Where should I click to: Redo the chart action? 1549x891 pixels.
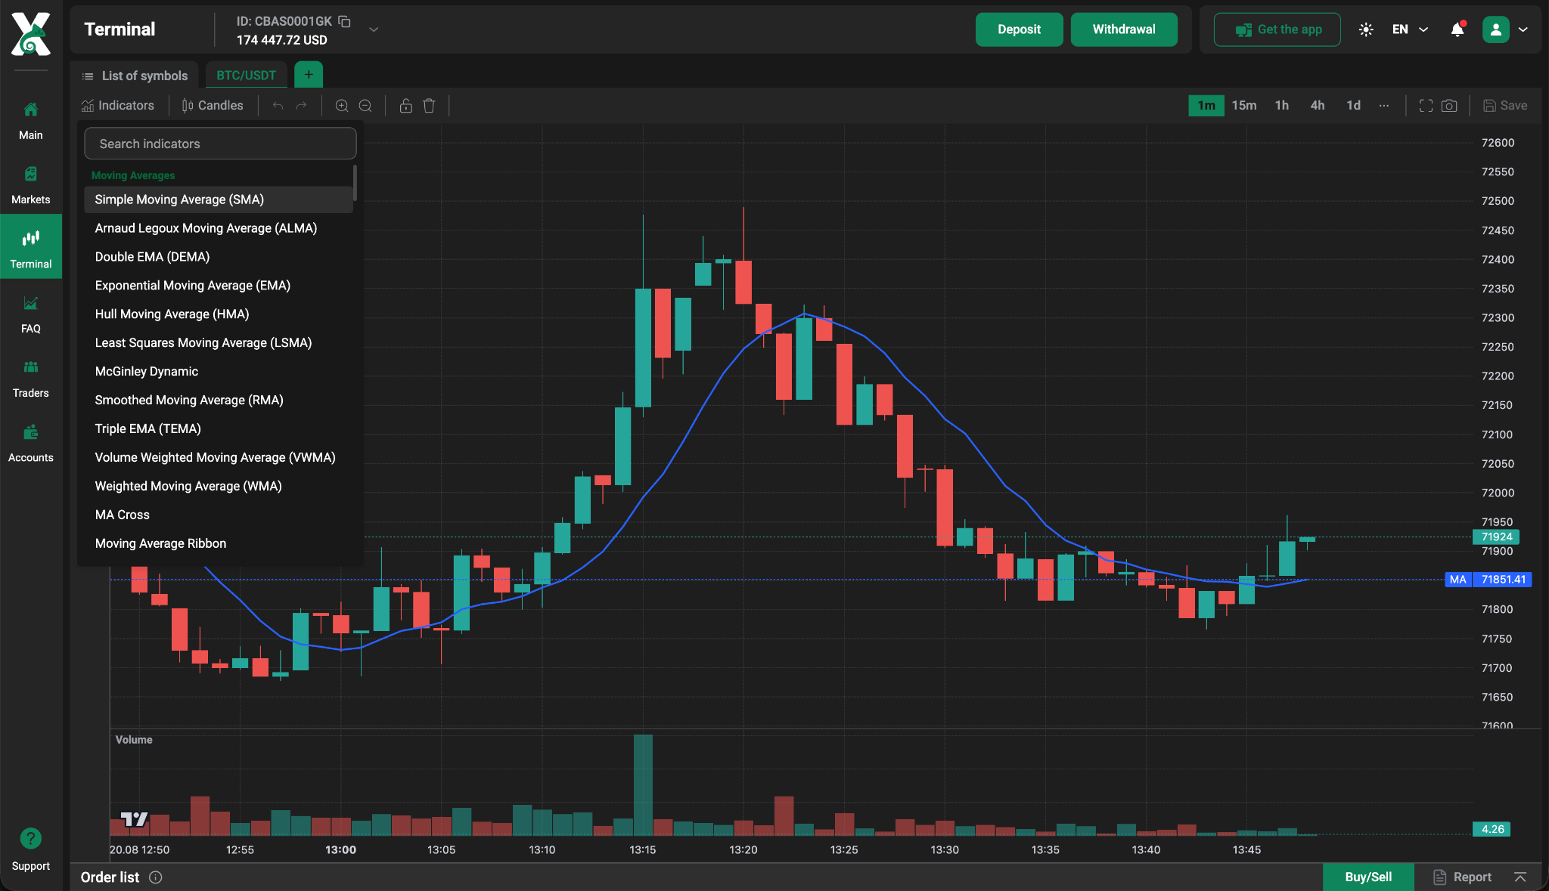tap(301, 106)
